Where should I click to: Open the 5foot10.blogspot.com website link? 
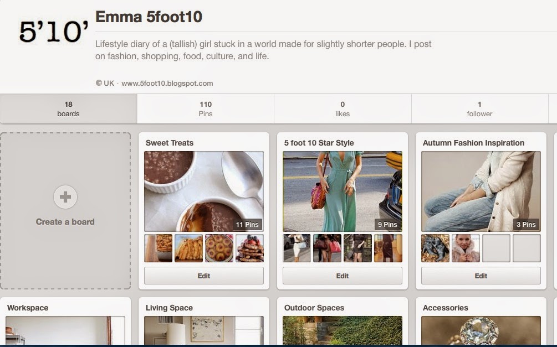167,84
